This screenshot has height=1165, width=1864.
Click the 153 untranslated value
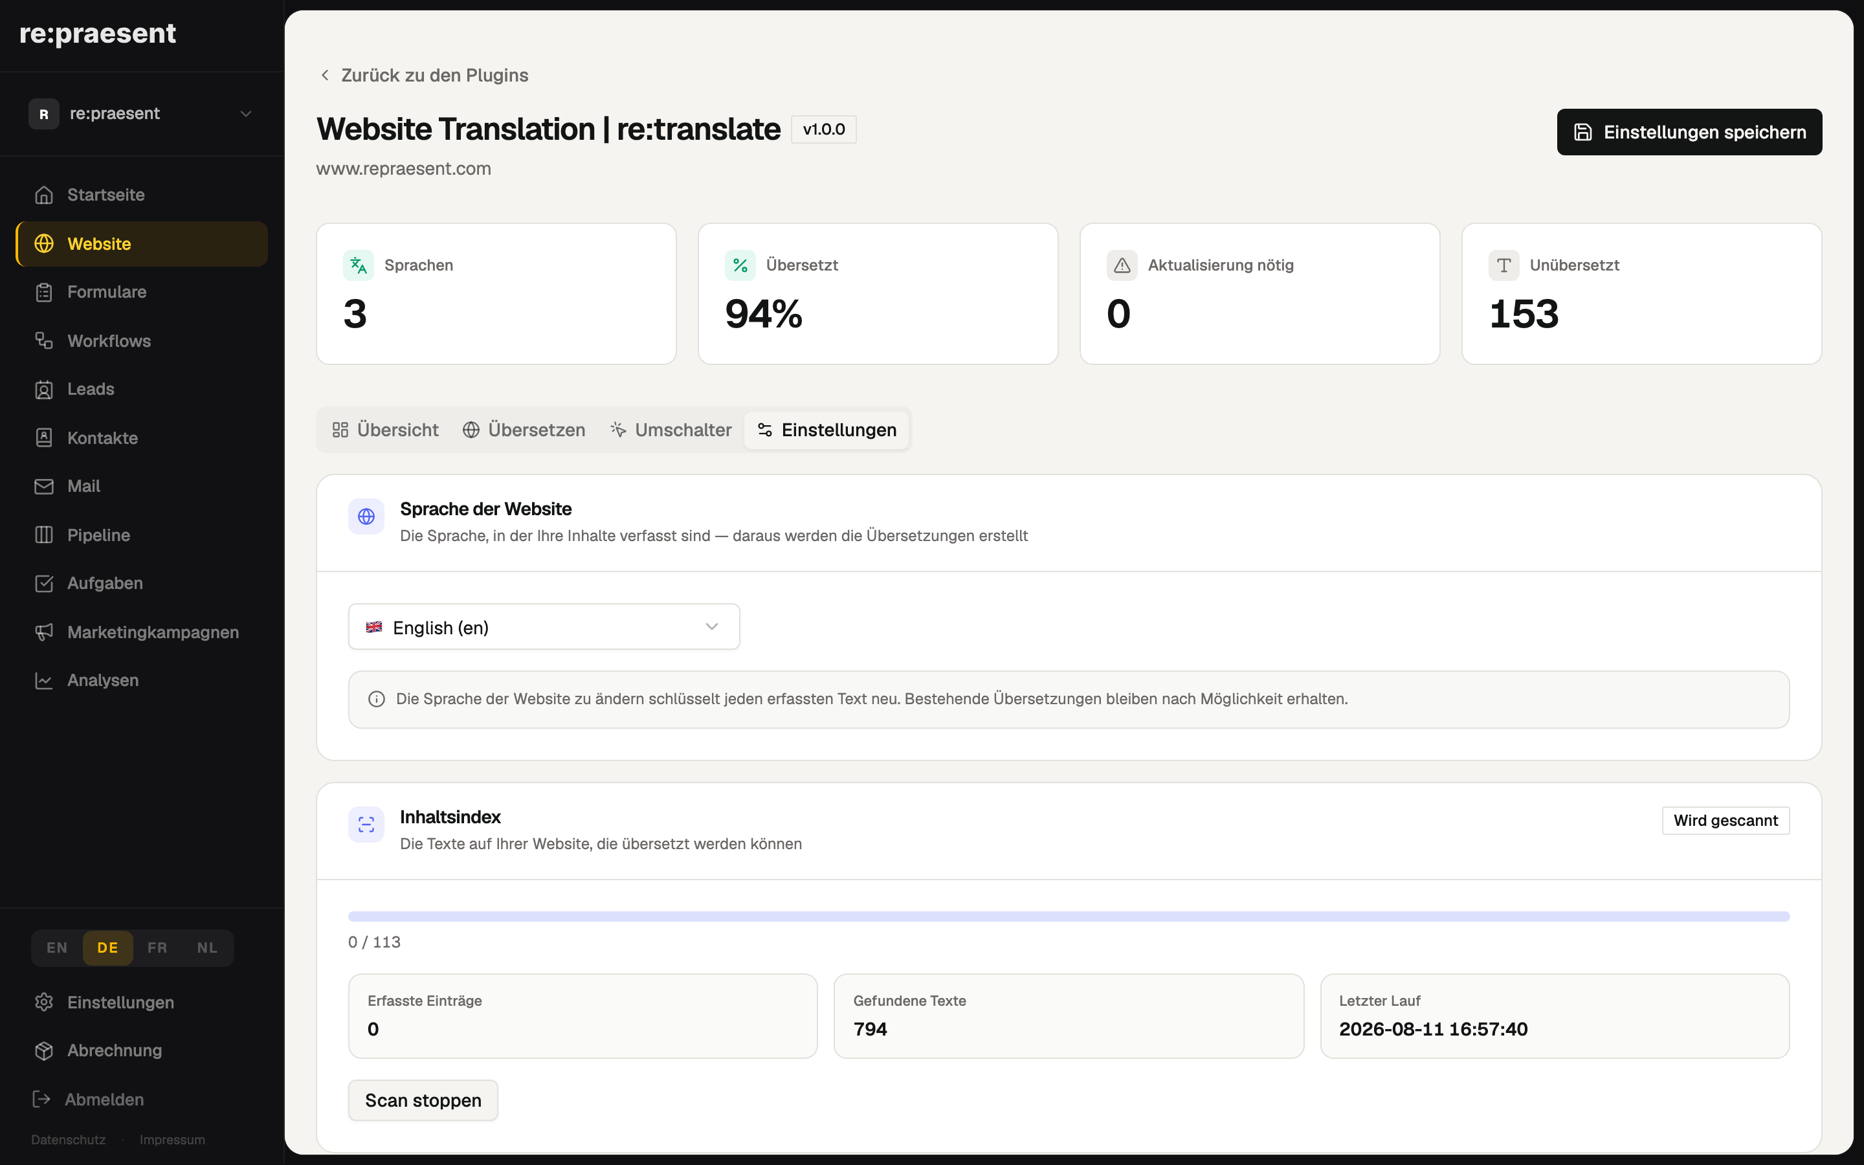pos(1524,315)
